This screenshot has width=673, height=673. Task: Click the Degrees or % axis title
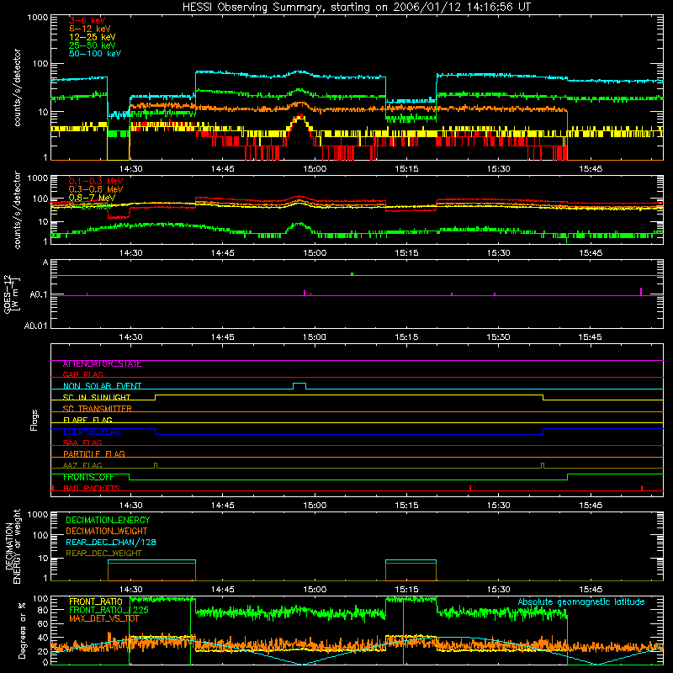click(22, 630)
